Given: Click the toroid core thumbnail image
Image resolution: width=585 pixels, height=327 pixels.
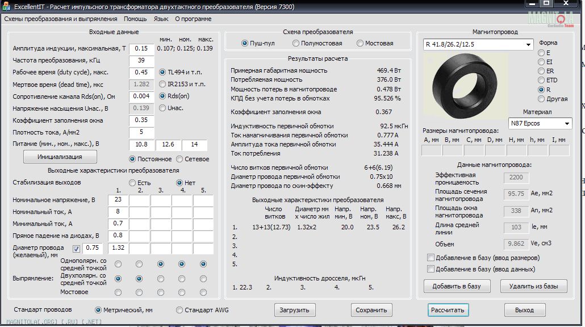Looking at the screenshot, I should point(466,86).
